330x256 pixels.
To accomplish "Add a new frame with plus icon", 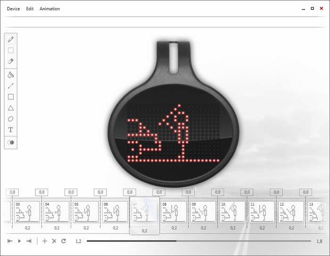I will (45, 241).
